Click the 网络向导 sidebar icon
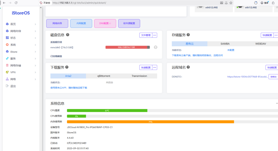Screen dimensions: 278x151 click(x=7, y=31)
